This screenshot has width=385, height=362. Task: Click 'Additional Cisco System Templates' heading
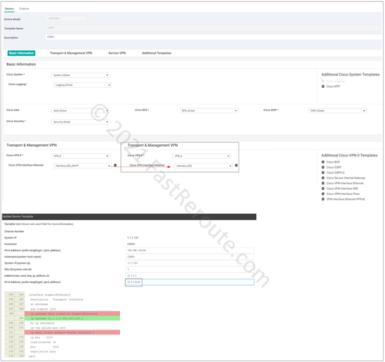click(x=350, y=74)
